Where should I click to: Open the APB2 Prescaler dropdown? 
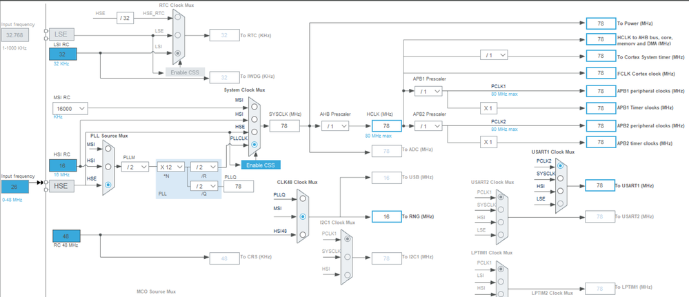(x=428, y=126)
